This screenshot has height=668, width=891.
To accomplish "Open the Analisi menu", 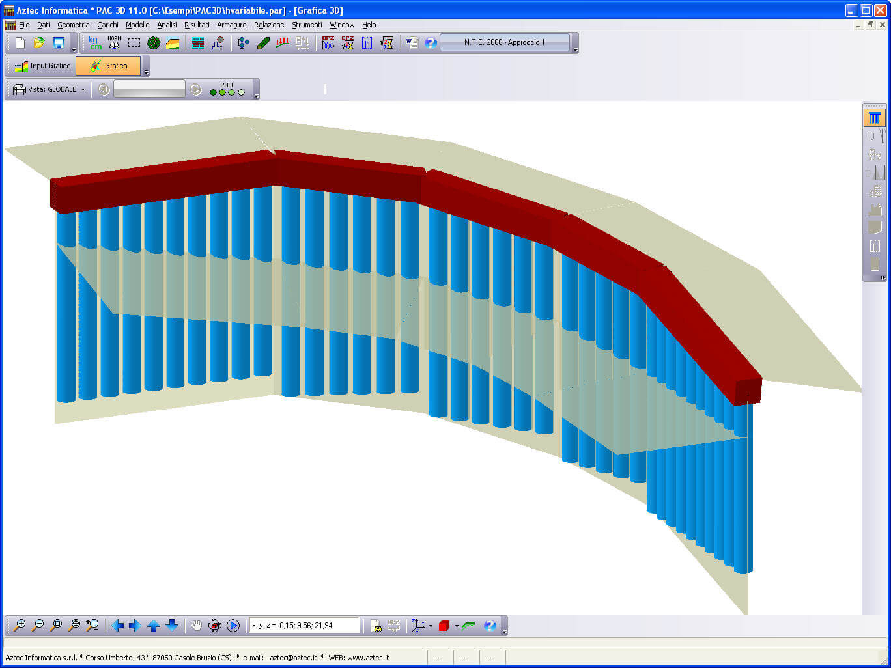I will pos(167,25).
